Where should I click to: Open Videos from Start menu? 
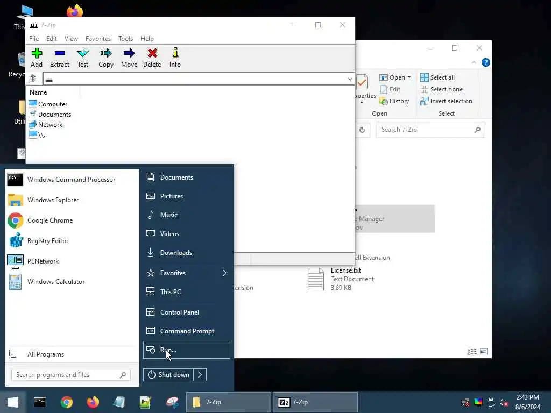click(186, 233)
